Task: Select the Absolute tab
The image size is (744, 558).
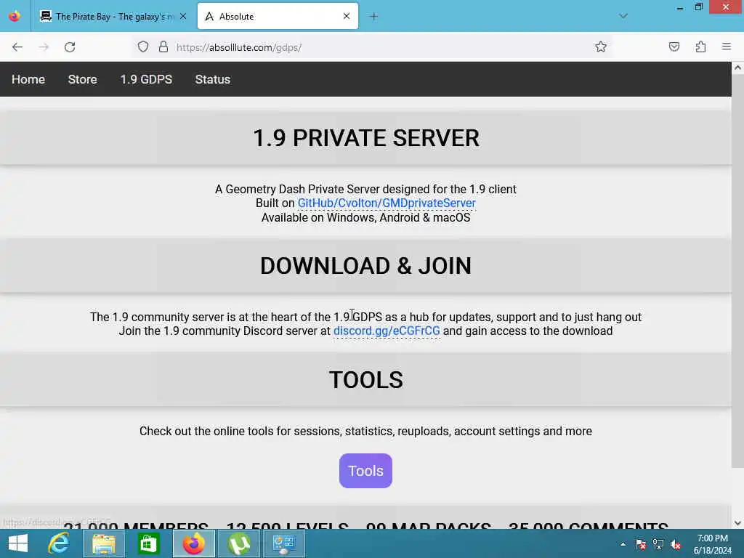Action: [278, 17]
